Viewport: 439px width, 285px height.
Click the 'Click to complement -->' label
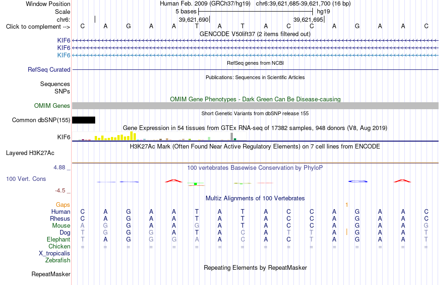click(38, 27)
